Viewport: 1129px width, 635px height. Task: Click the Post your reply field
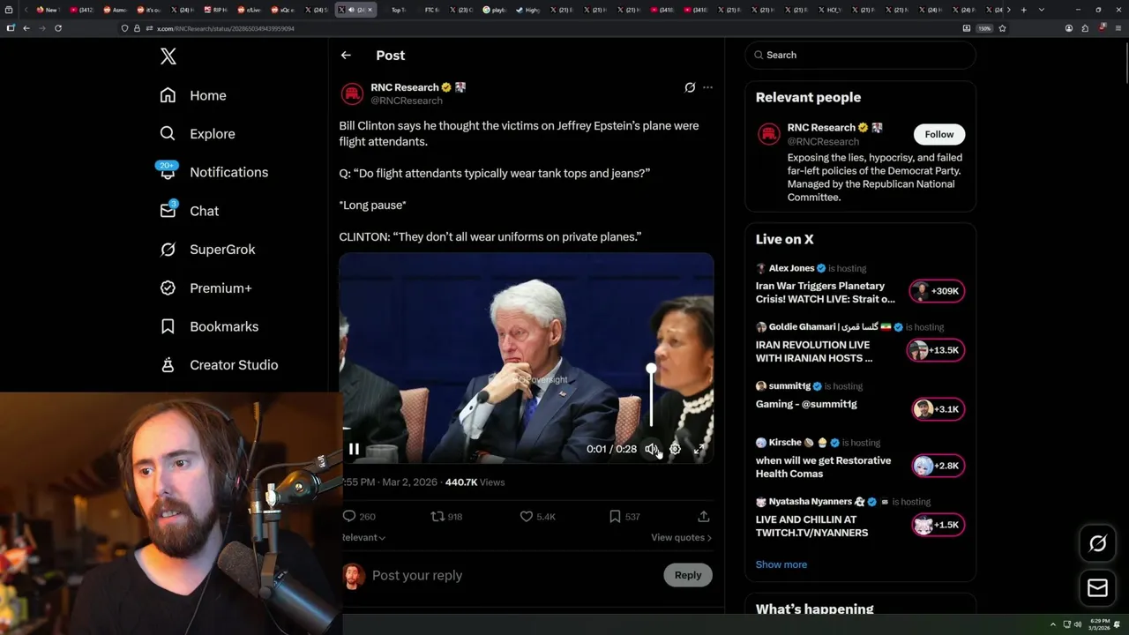coord(512,575)
